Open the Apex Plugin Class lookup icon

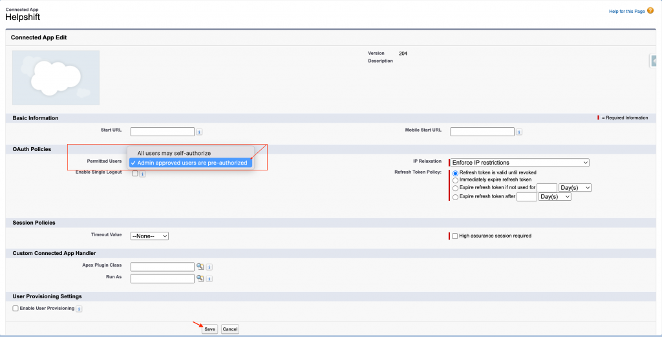(x=200, y=266)
